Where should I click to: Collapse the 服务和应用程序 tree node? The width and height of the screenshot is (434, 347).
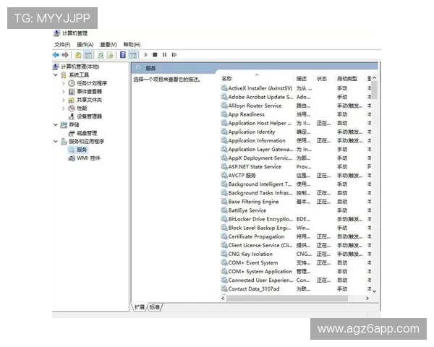click(x=56, y=141)
